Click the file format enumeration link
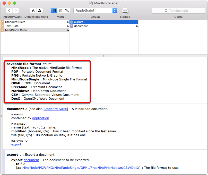The image size is (208, 175). tap(81, 168)
